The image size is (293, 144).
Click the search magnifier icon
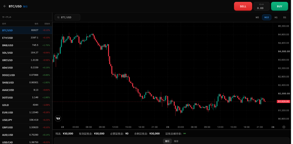click(x=58, y=17)
